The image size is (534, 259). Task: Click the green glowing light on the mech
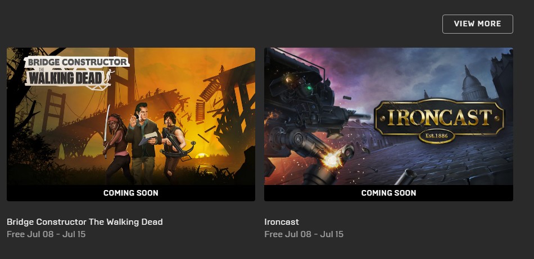click(x=308, y=89)
